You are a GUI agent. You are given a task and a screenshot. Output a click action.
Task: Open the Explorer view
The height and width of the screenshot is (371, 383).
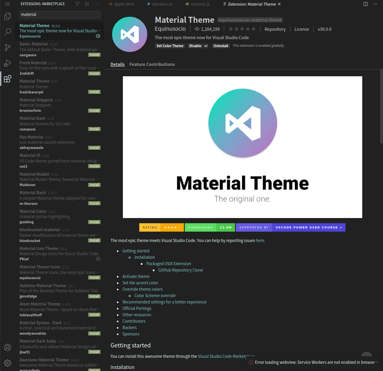[8, 16]
